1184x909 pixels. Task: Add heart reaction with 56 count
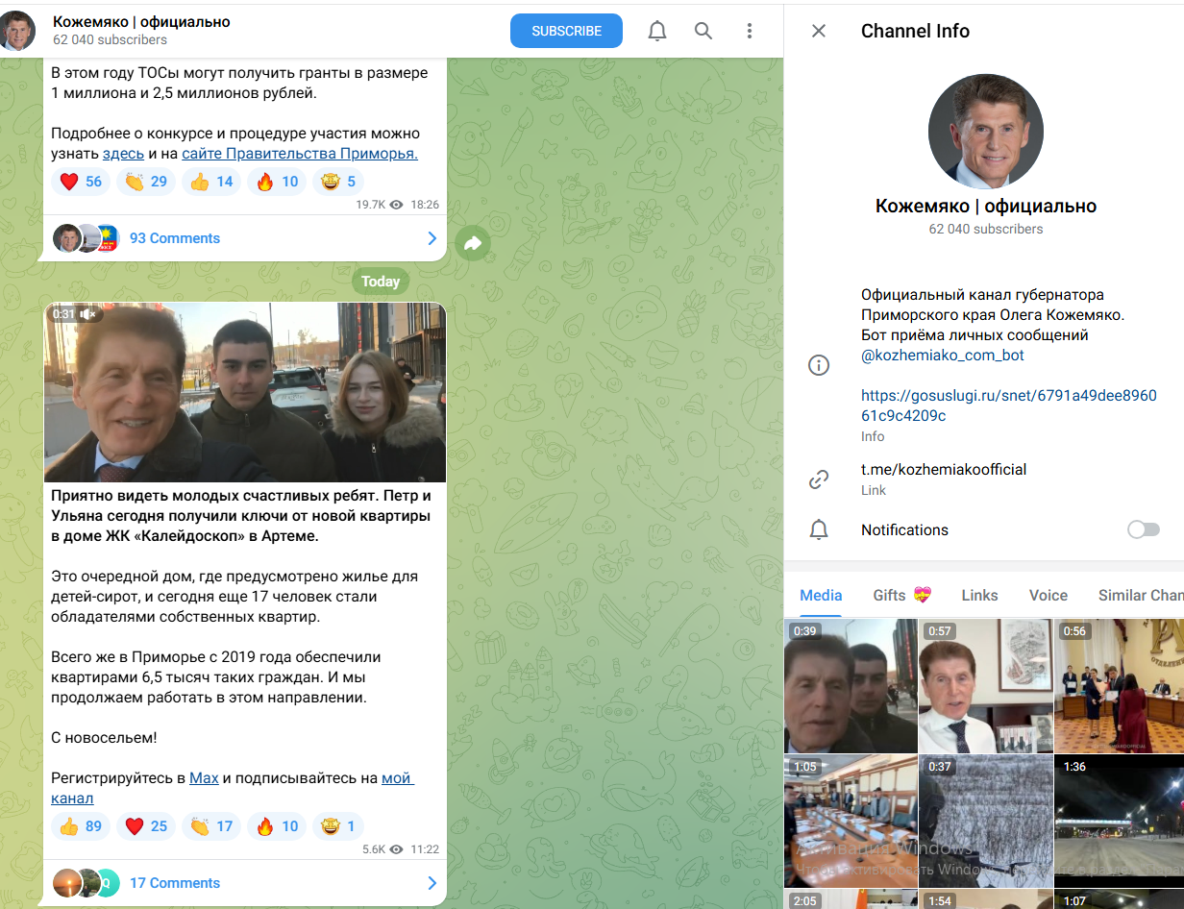[x=81, y=182]
